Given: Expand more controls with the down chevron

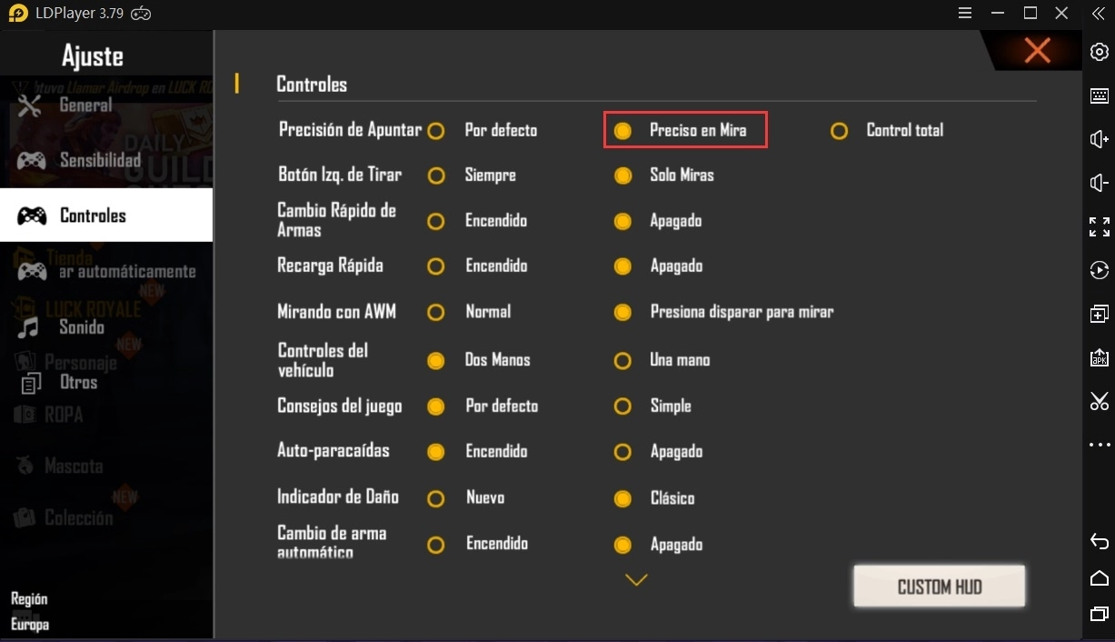Looking at the screenshot, I should click(635, 577).
